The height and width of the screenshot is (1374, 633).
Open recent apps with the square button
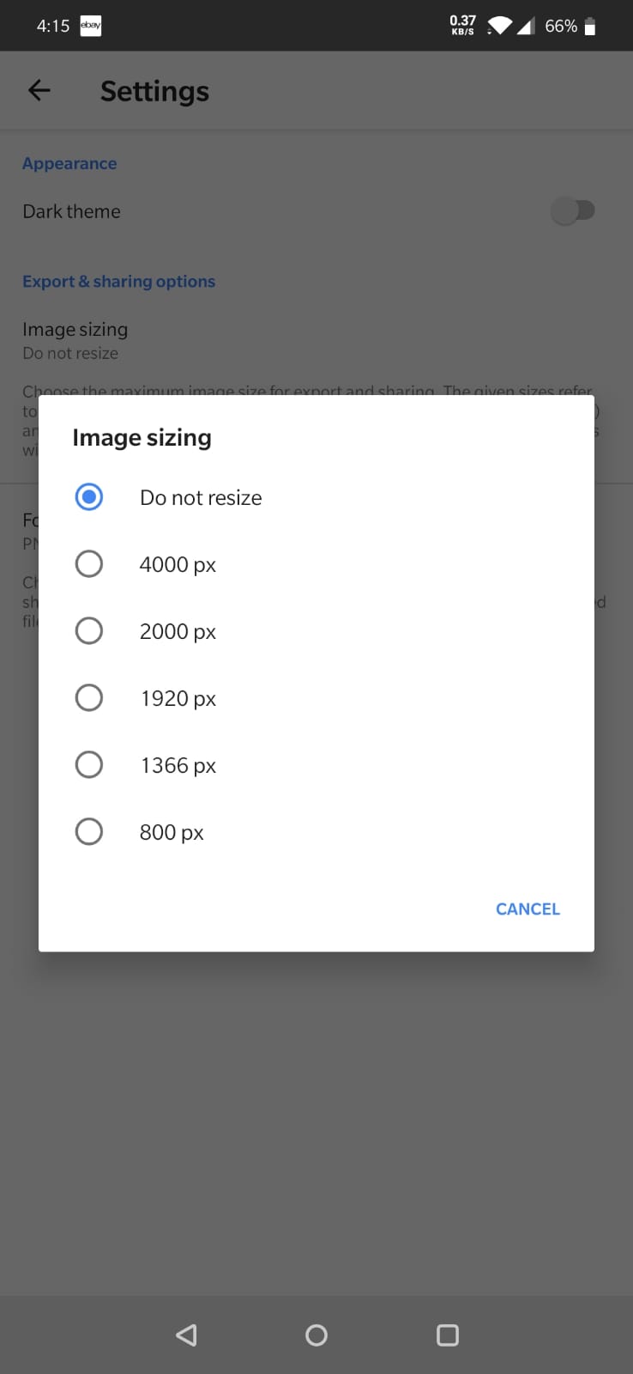pos(447,1334)
